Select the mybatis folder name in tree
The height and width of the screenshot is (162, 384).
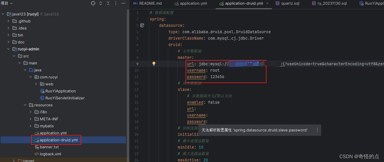click(47, 126)
